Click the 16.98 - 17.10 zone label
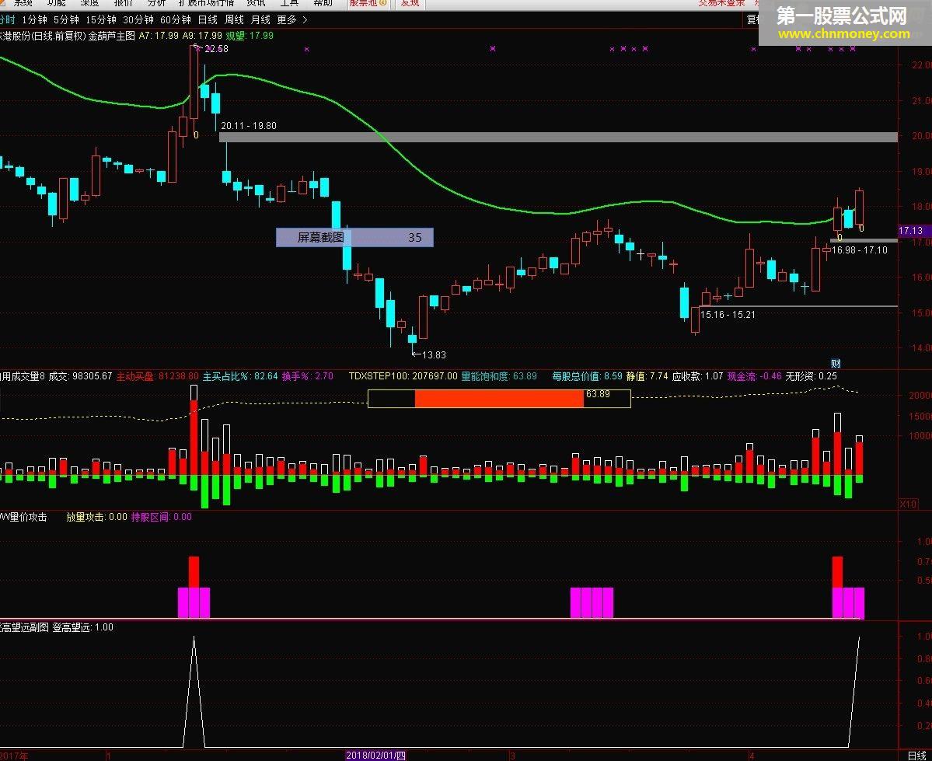 pos(860,250)
